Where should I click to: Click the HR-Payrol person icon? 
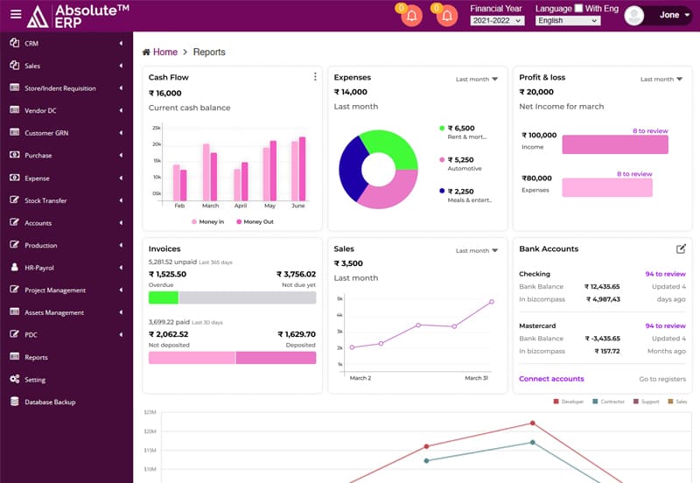coord(15,268)
